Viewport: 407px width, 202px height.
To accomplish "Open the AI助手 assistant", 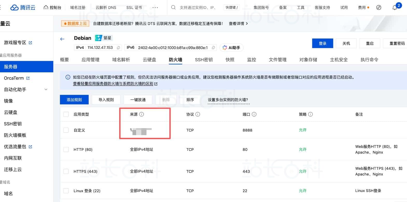I will click(231, 48).
